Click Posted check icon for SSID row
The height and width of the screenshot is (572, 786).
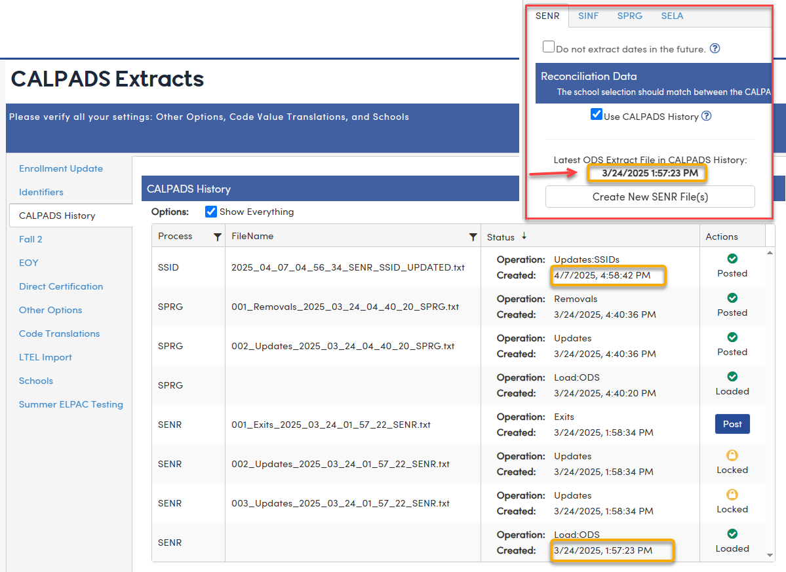pos(732,258)
